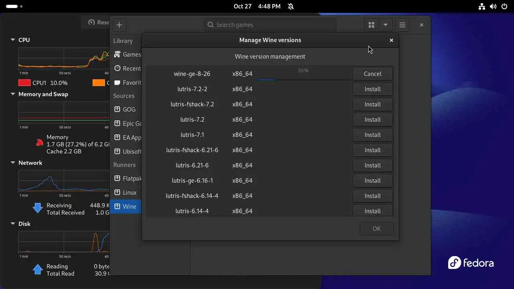This screenshot has width=514, height=289.
Task: Collapse the Network section in System Monitor
Action: click(12, 163)
